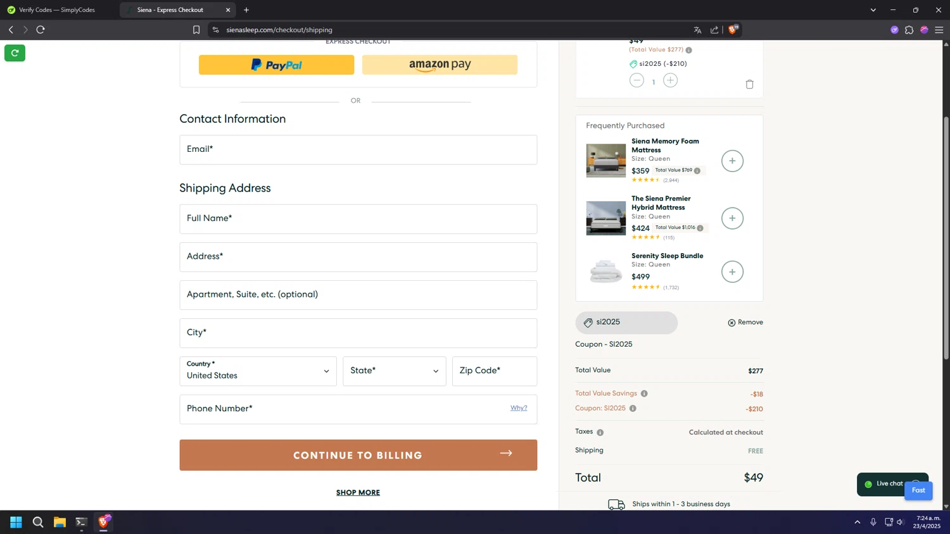Pay with PayPal express checkout
950x534 pixels.
[276, 65]
